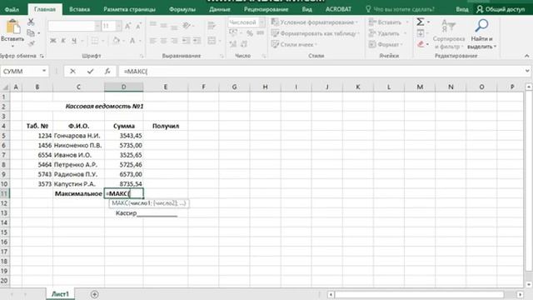The height and width of the screenshot is (300, 533).
Task: Click the Decrease Decimal icon
Action: 244,44
